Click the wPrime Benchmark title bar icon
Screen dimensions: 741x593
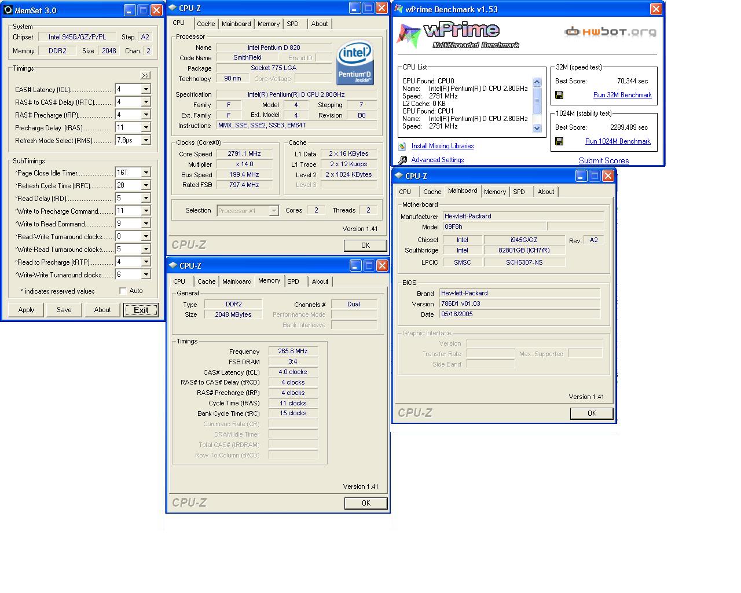coord(399,9)
